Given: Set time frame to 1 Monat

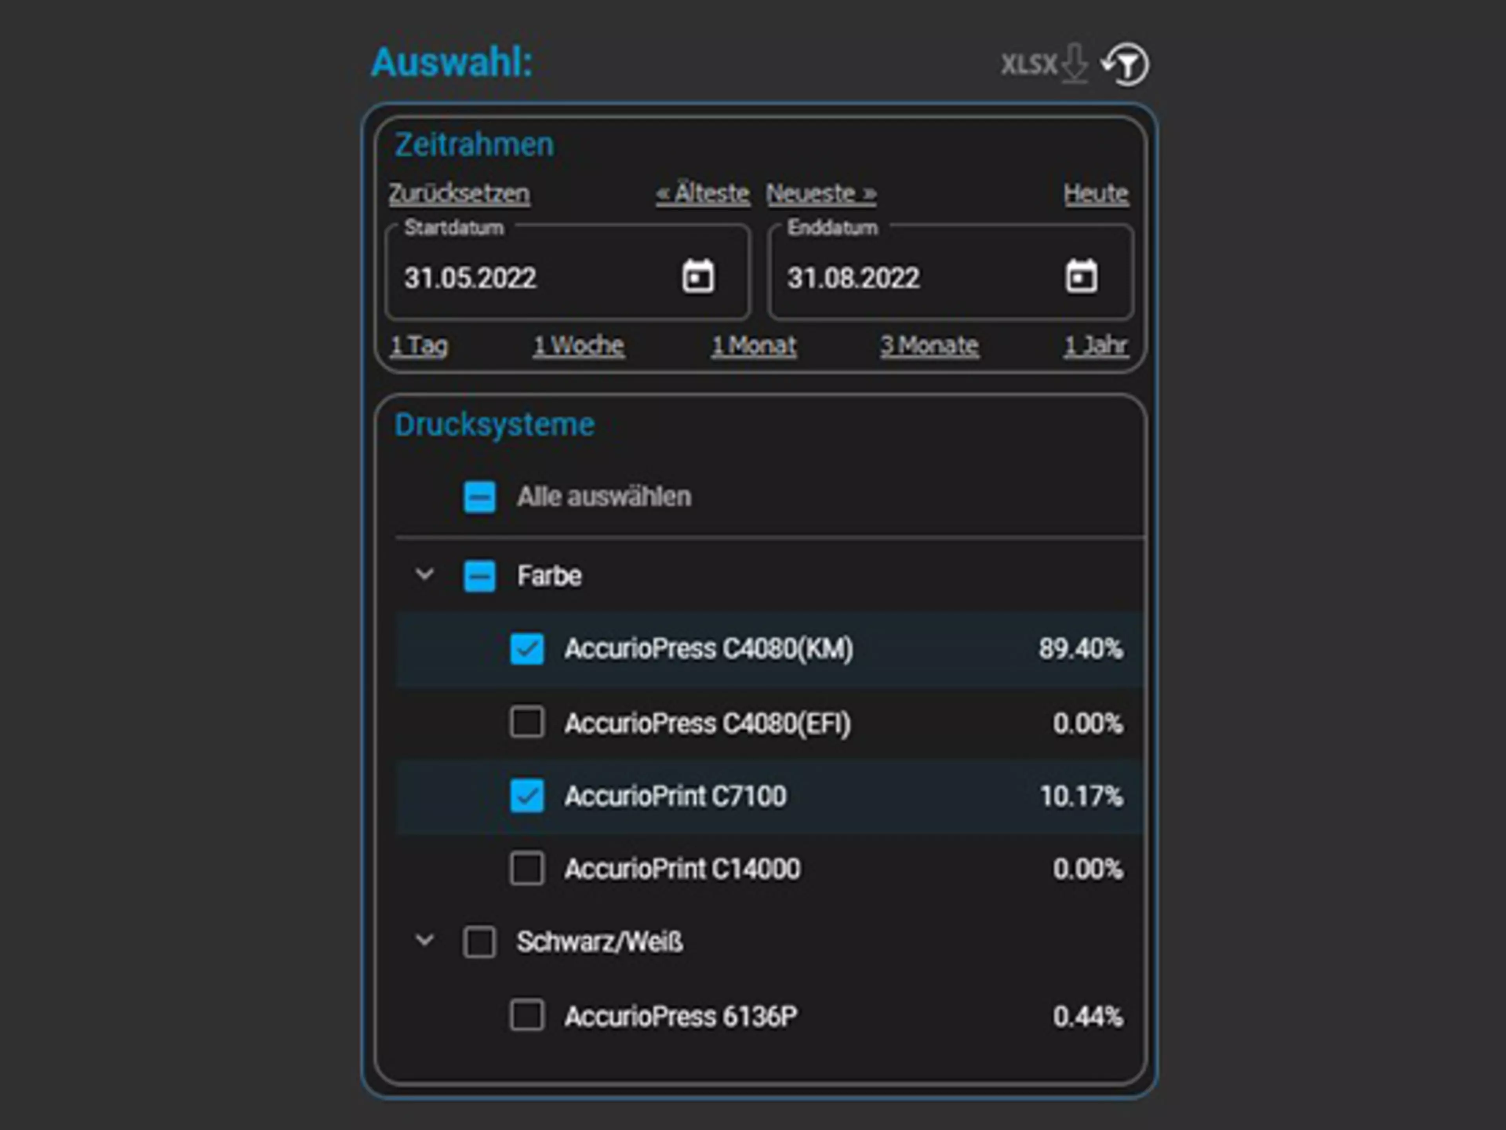Looking at the screenshot, I should 754,345.
